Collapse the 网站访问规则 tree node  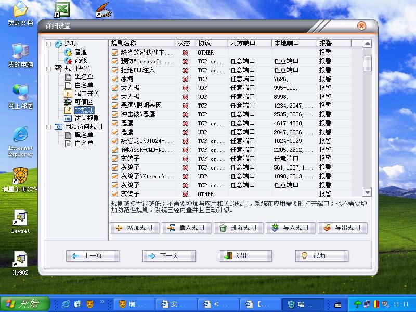point(49,127)
